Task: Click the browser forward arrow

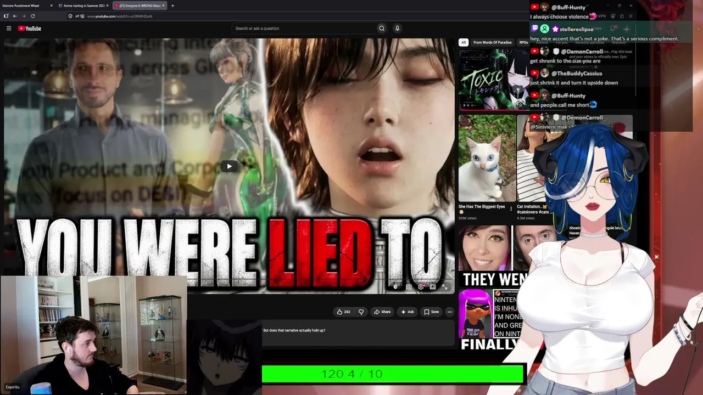Action: [24, 16]
